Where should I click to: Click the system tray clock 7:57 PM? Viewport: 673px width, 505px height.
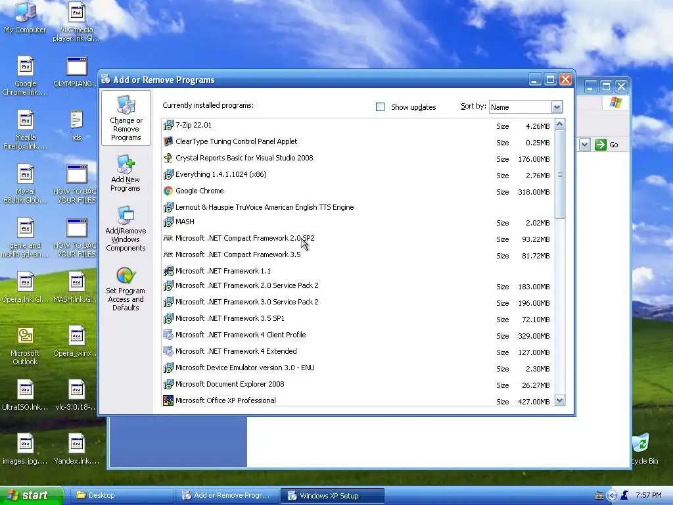[649, 495]
